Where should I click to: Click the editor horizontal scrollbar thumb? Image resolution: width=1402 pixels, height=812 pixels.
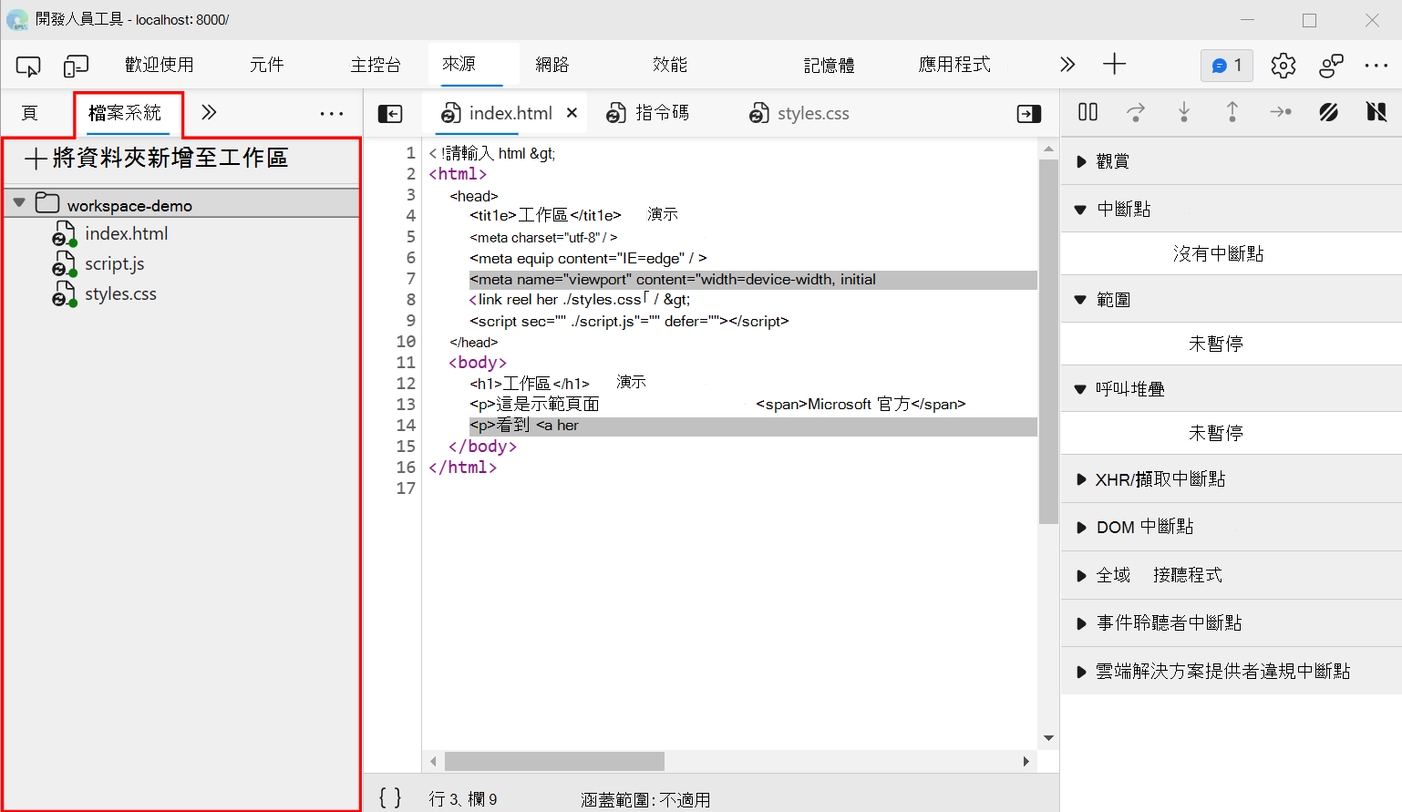[554, 761]
